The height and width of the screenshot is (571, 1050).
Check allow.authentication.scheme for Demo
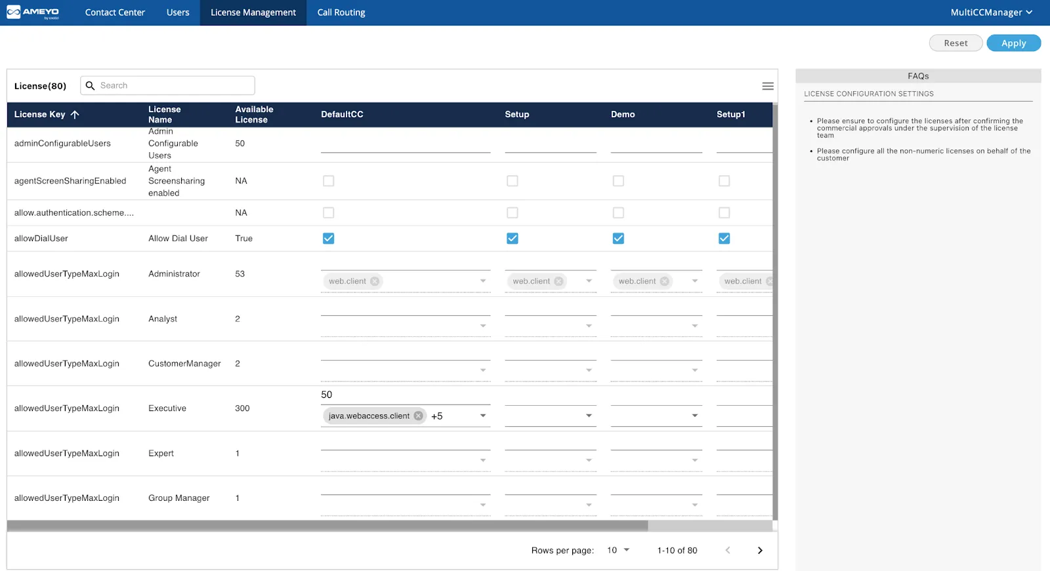tap(618, 213)
